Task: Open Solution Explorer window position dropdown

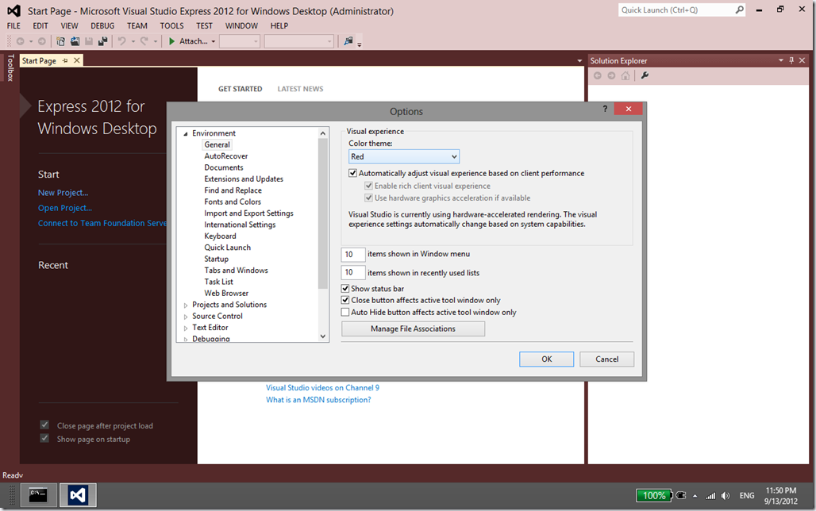Action: tap(780, 60)
